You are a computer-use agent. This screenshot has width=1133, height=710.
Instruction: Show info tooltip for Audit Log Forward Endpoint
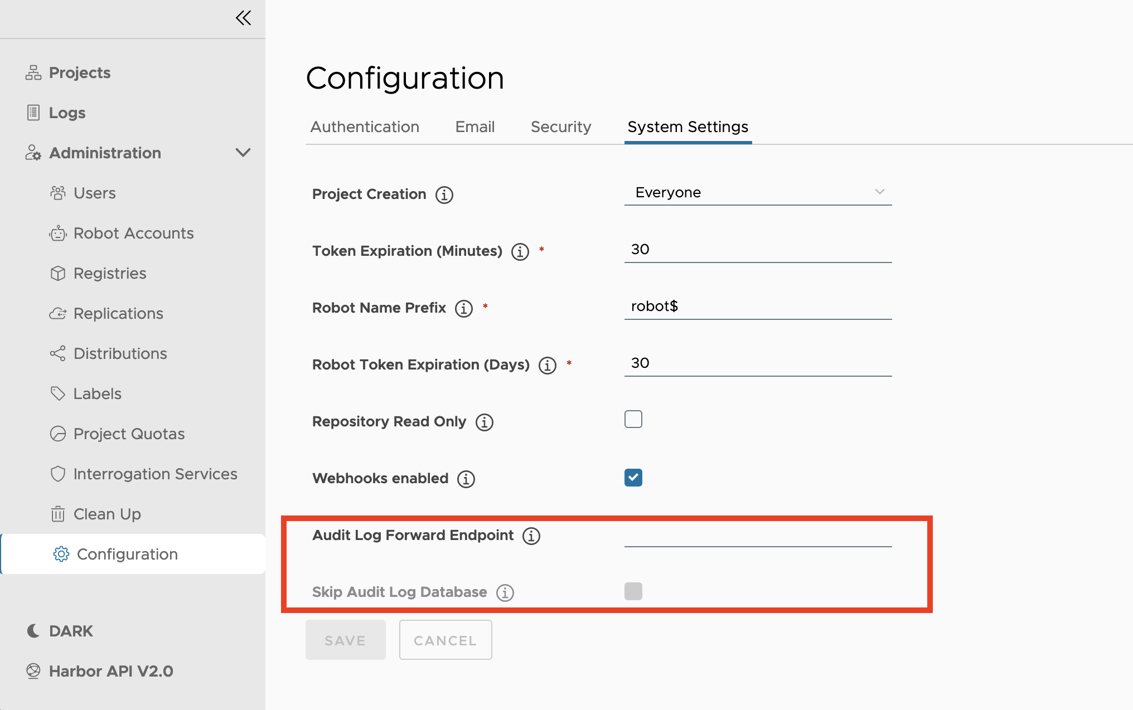click(x=531, y=536)
